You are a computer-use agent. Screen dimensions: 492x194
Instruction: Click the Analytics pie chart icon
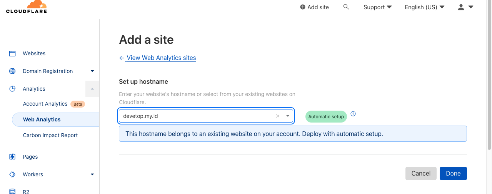(12, 89)
